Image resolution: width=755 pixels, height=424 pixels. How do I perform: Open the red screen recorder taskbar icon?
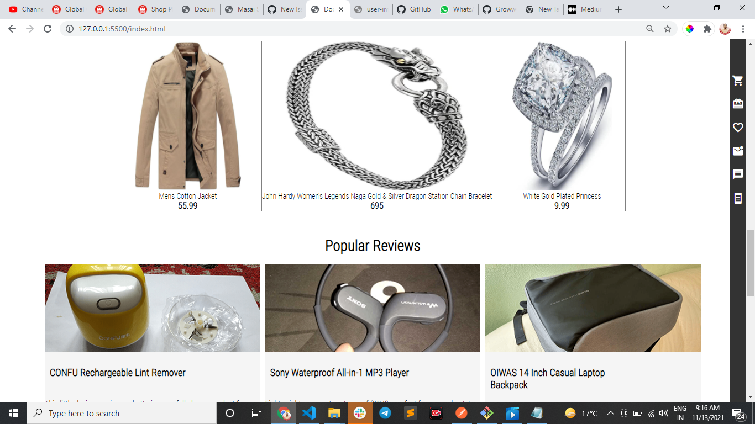[x=436, y=413]
